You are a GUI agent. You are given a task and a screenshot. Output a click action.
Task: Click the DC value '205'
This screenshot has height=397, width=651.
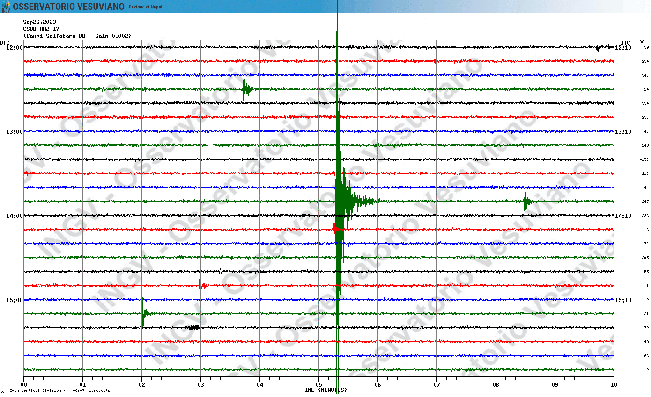[x=645, y=258]
